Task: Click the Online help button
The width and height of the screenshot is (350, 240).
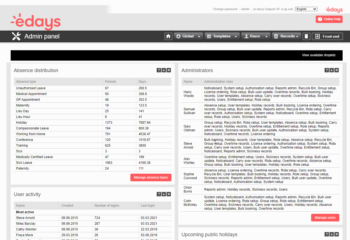Action: point(329,19)
